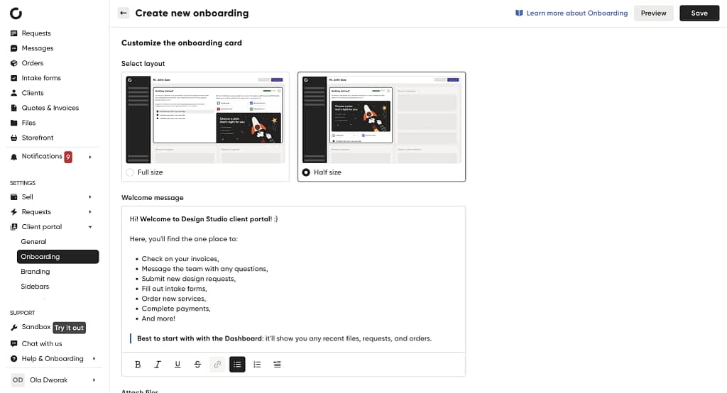Click the Help & Onboarding question icon
Viewport: 727px width, 393px height.
pyautogui.click(x=14, y=359)
